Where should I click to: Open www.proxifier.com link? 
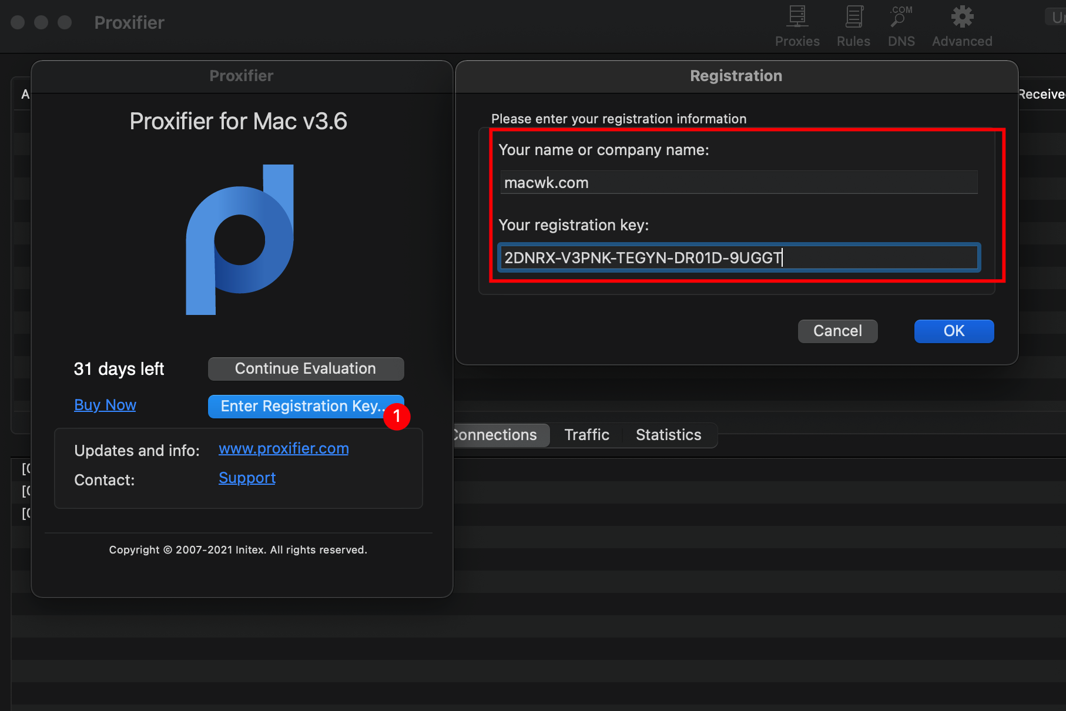tap(284, 448)
